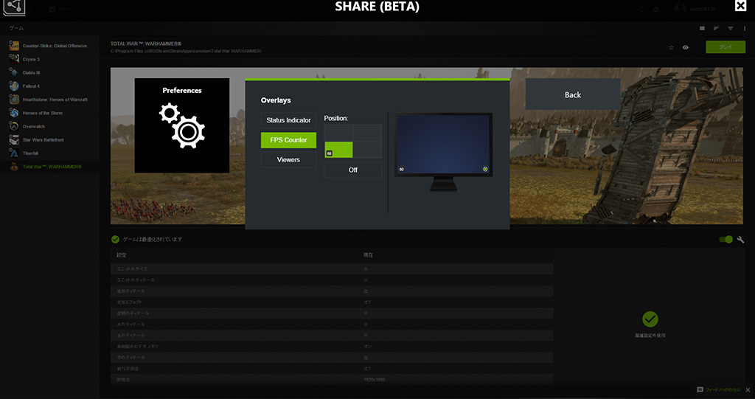Image resolution: width=755 pixels, height=399 pixels.
Task: Dismiss the feedback bar with its X
Action: (748, 389)
